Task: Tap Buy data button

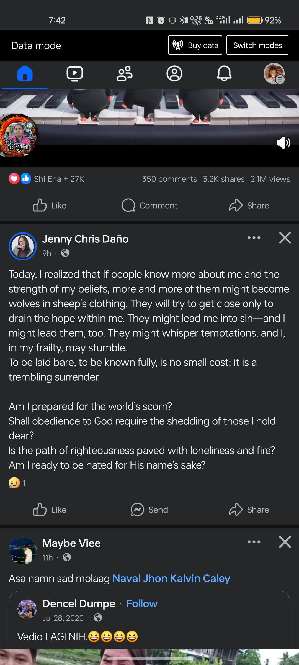Action: [x=195, y=45]
